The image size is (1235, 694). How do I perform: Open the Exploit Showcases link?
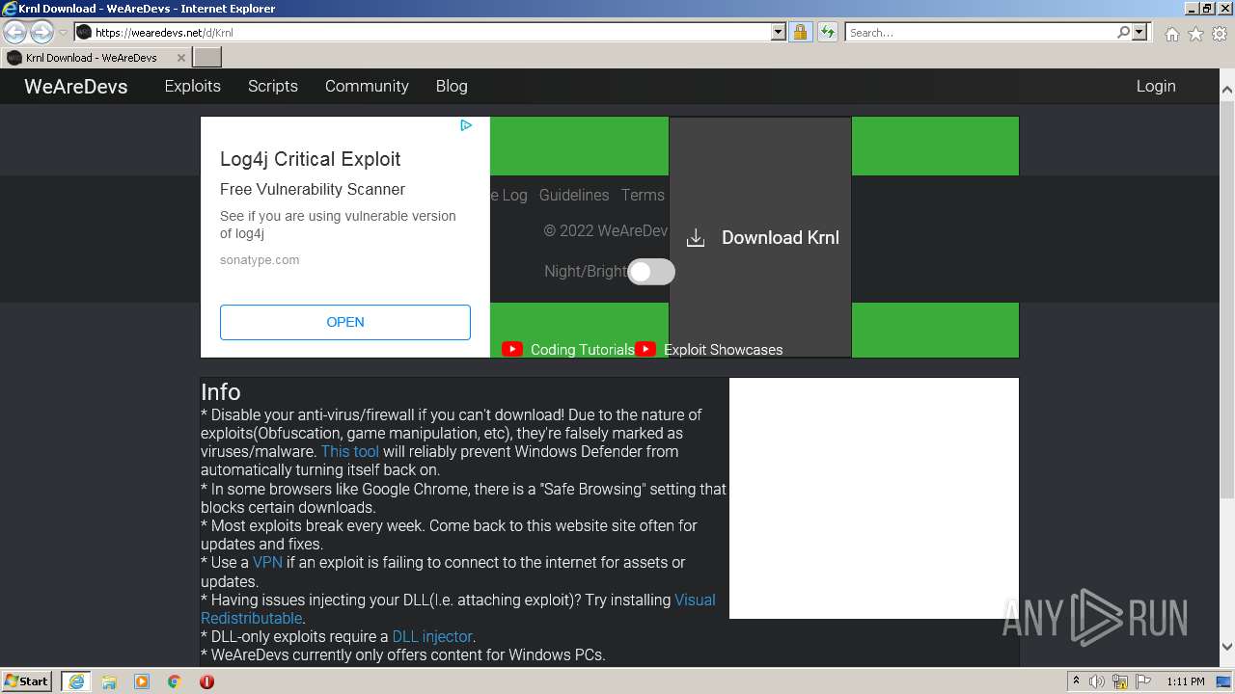point(724,350)
